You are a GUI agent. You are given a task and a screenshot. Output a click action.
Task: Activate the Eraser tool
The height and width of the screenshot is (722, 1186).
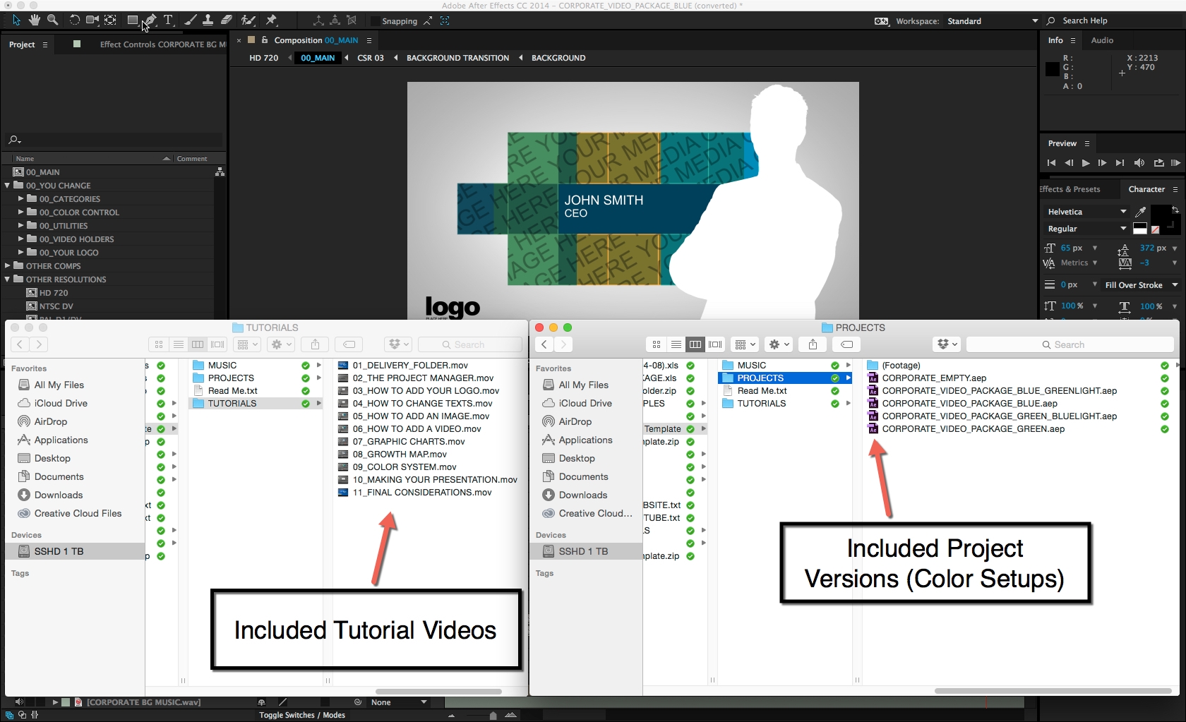pos(227,20)
